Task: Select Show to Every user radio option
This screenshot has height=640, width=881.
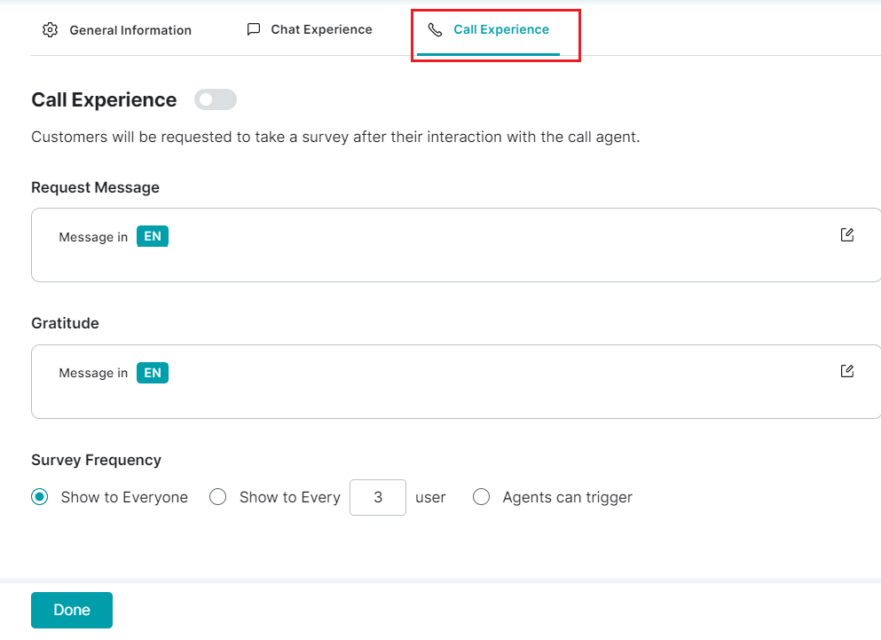Action: 217,497
